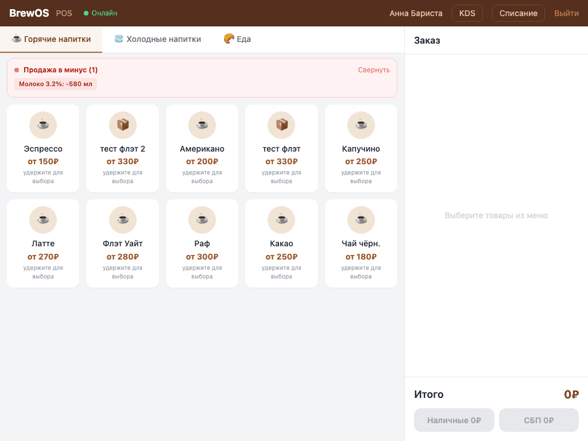Screen dimensions: 588x441
Task: Log out via Выйти
Action: pyautogui.click(x=566, y=13)
